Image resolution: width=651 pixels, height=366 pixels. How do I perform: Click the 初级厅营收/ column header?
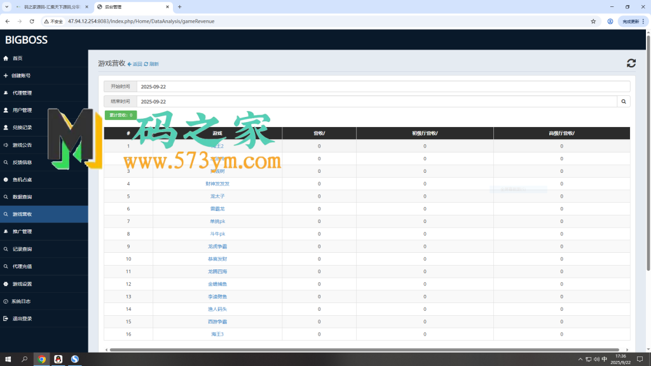425,133
